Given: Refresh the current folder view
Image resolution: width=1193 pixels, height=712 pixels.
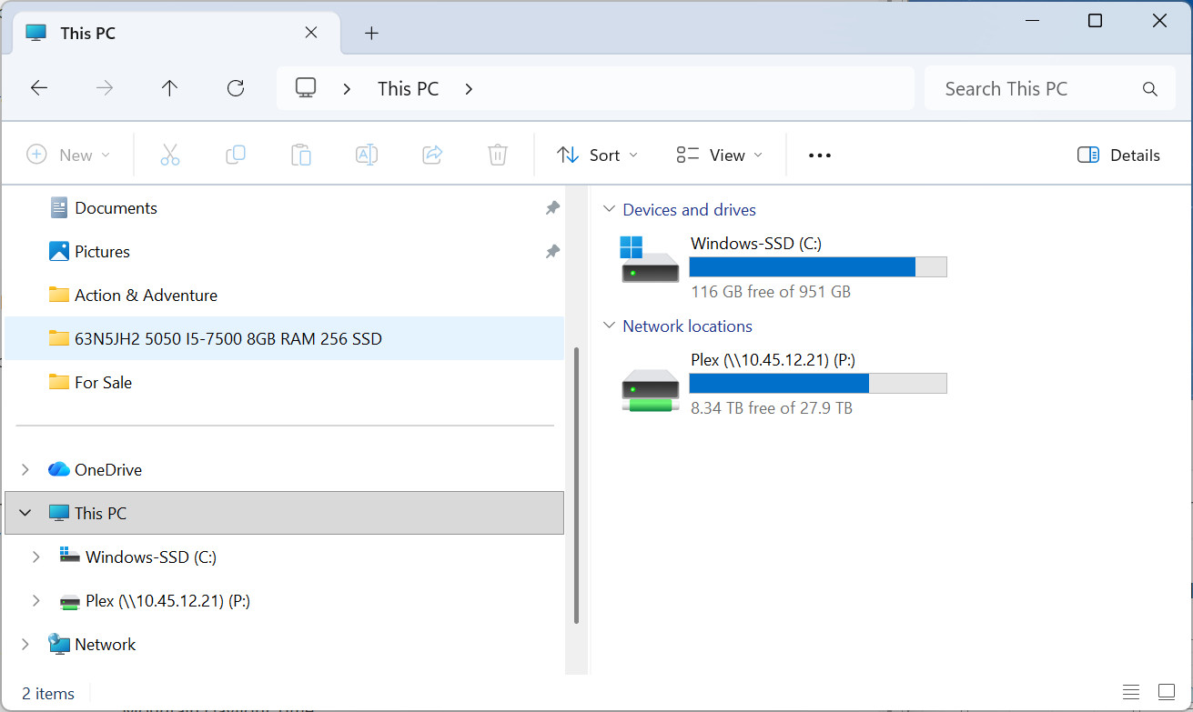Looking at the screenshot, I should [236, 88].
